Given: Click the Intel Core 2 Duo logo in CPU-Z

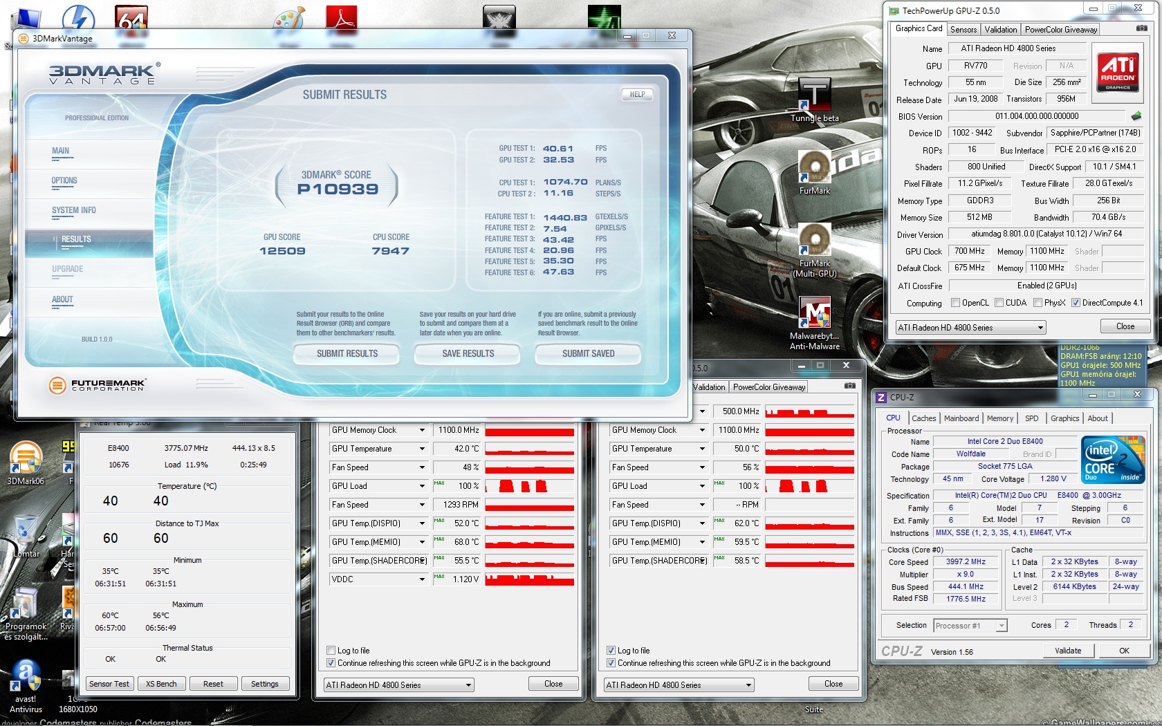Looking at the screenshot, I should (1113, 459).
